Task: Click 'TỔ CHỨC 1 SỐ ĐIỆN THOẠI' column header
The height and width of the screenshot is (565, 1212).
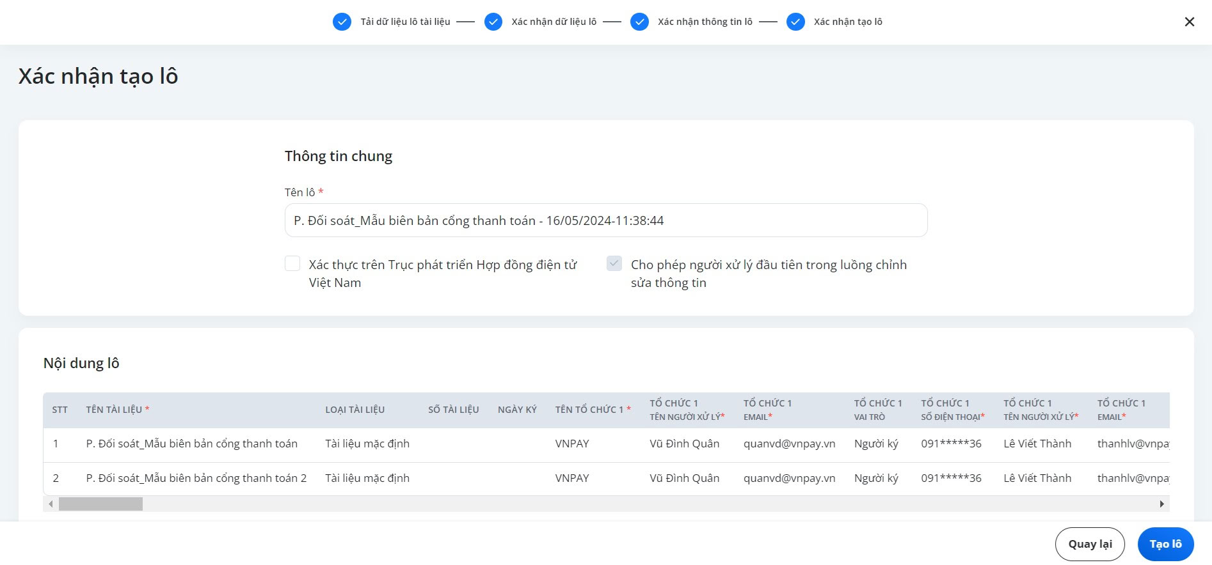Action: (x=953, y=410)
